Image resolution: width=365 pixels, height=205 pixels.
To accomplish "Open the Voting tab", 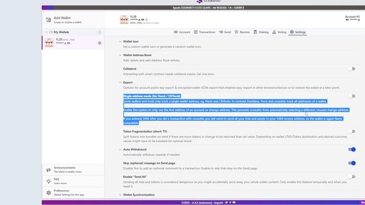I will point(279,32).
